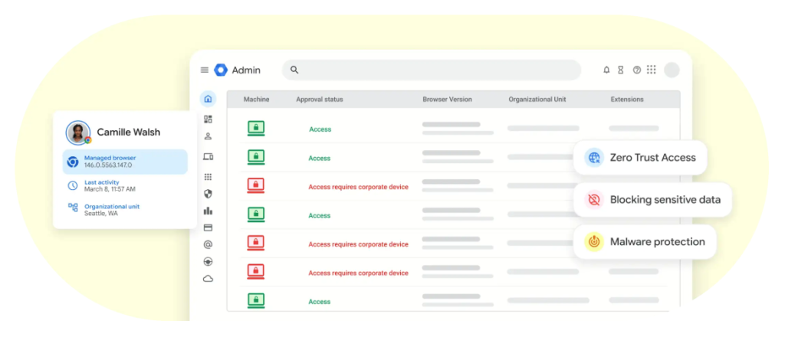Viewport: 785px width, 337px height.
Task: Sort by the Extensions column header
Action: (627, 100)
